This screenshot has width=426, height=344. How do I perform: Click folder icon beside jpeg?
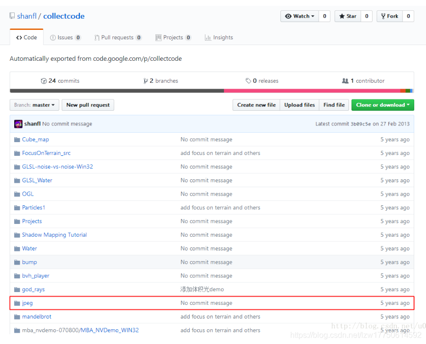[x=17, y=303]
